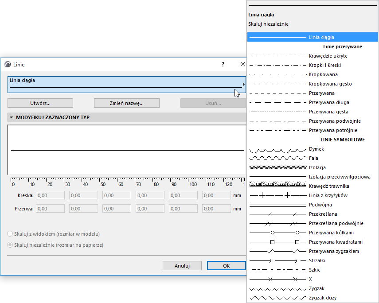Click the greyed Usuń... button
The height and width of the screenshot is (303, 379).
point(213,103)
